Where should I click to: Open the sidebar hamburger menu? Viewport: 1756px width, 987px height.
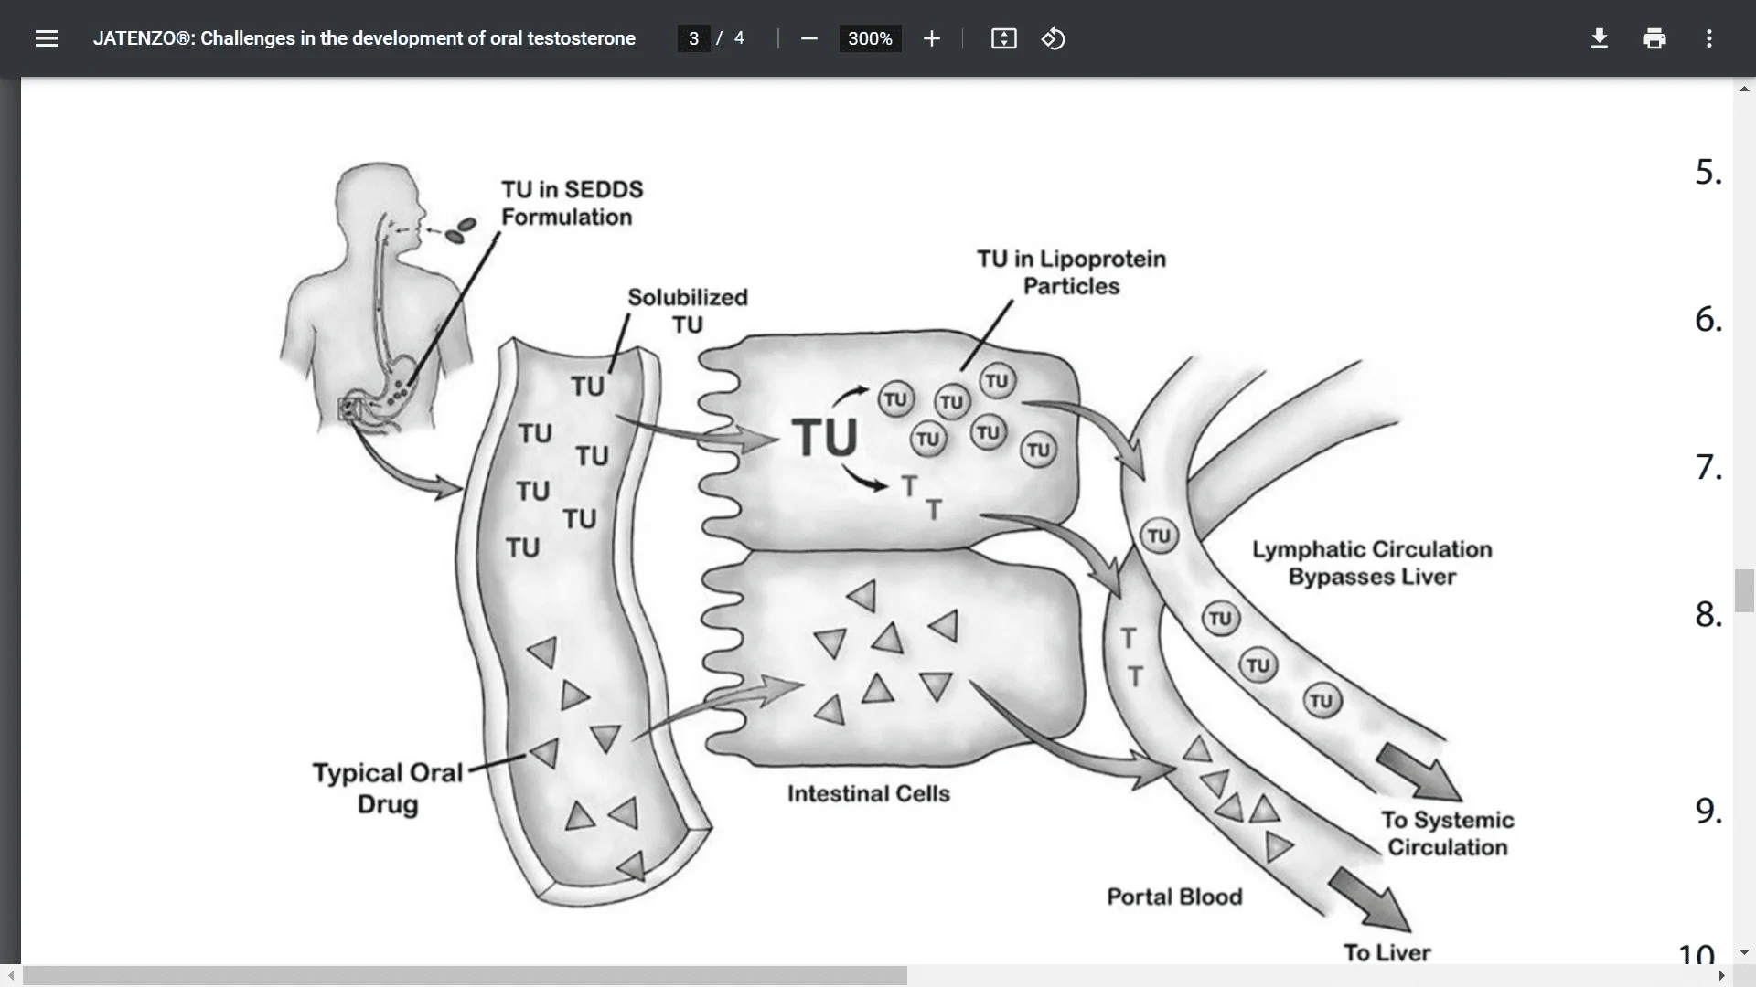46,38
